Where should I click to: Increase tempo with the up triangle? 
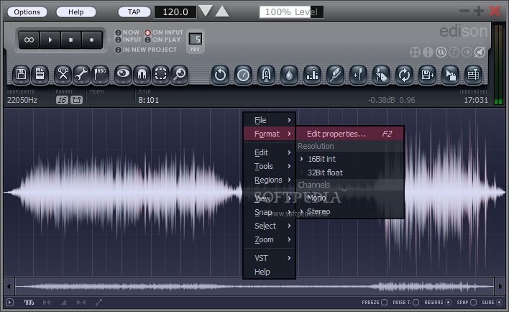222,11
